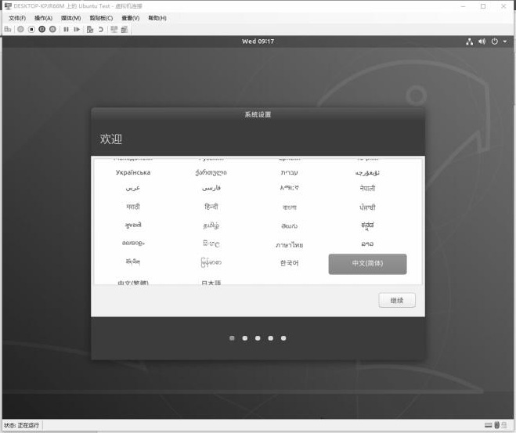Click the 继续 button
This screenshot has height=433, width=516.
click(397, 301)
